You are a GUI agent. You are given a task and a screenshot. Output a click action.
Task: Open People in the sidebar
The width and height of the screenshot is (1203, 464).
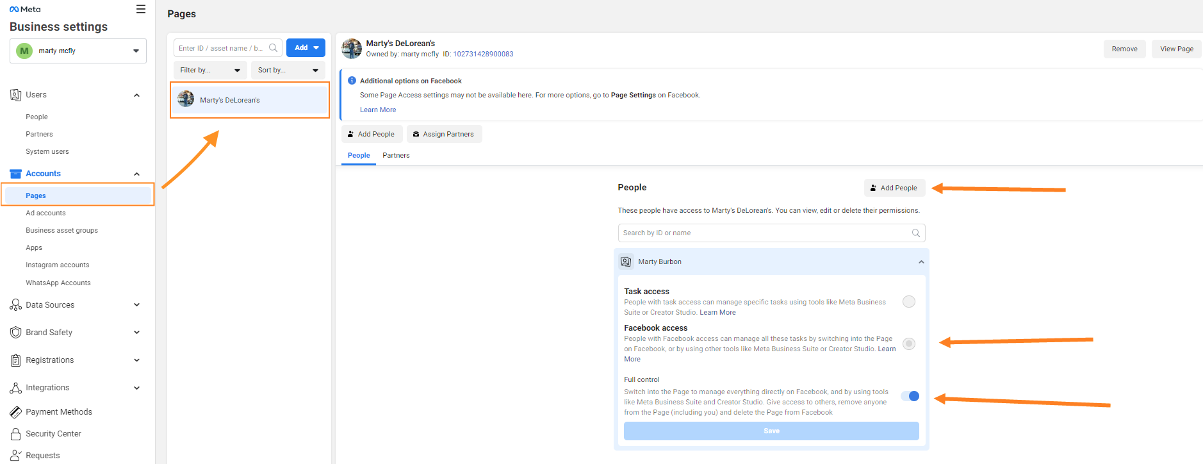coord(37,117)
